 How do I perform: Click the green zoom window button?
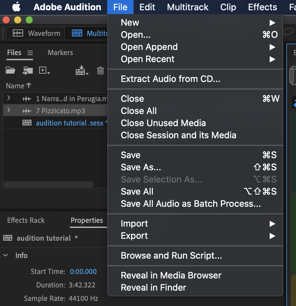pyautogui.click(x=29, y=20)
